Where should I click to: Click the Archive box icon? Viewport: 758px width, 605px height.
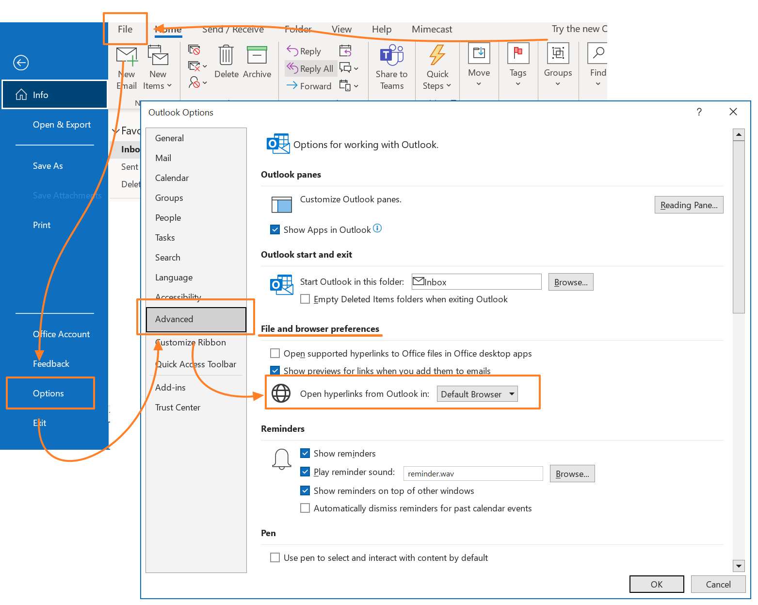click(x=257, y=55)
